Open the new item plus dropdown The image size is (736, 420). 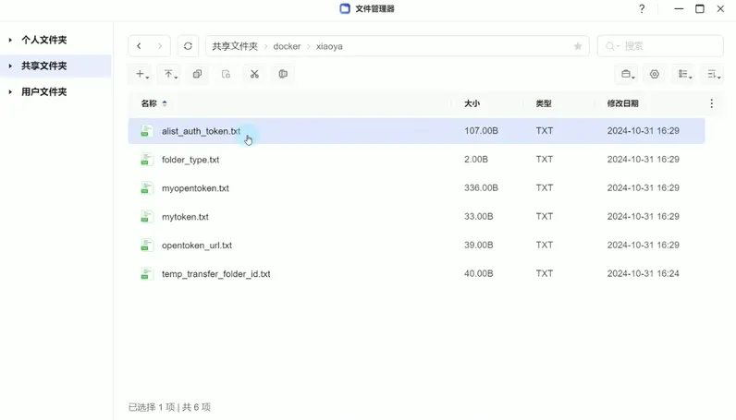tap(141, 74)
